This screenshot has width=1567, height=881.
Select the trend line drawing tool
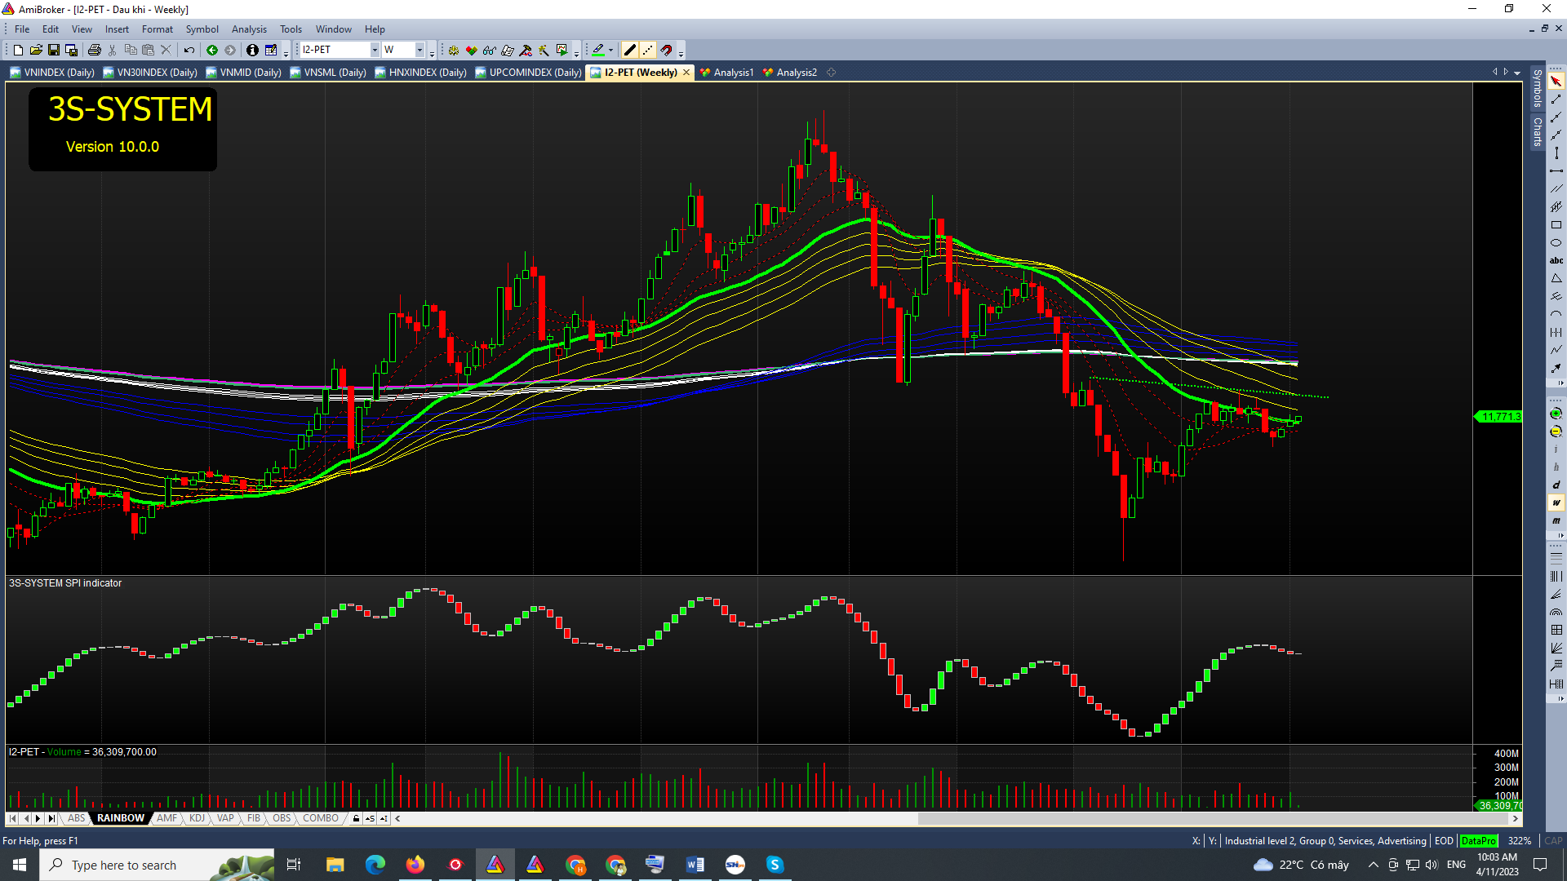point(1556,99)
